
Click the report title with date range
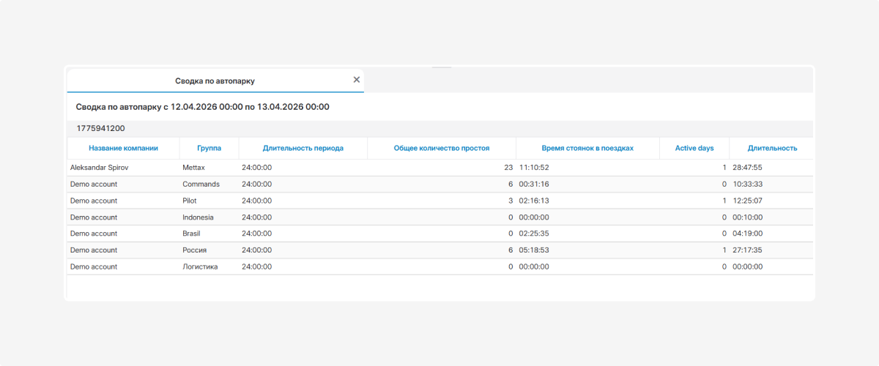coord(203,107)
